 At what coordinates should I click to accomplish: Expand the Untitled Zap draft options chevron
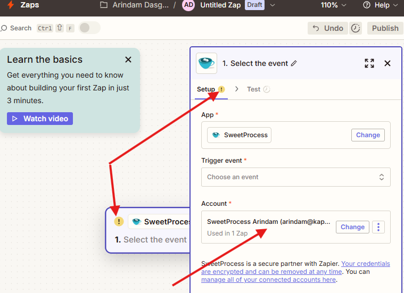pyautogui.click(x=273, y=5)
